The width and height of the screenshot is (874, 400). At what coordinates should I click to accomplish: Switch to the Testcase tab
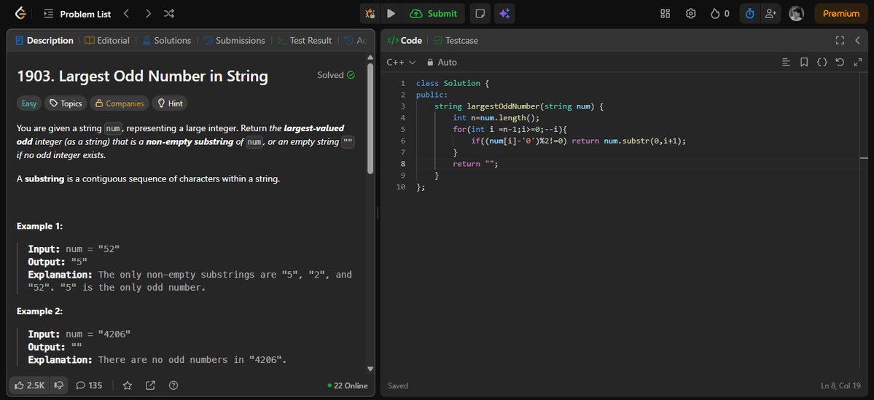[x=456, y=41]
